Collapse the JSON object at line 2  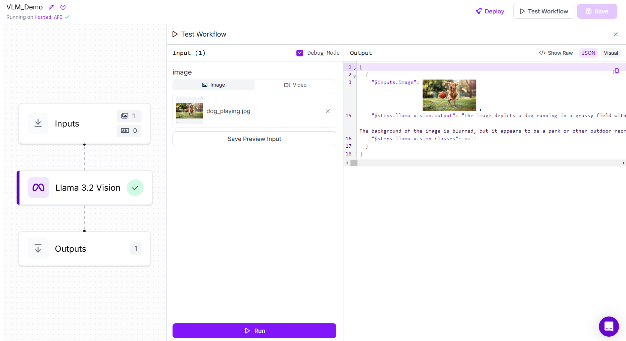[354, 76]
